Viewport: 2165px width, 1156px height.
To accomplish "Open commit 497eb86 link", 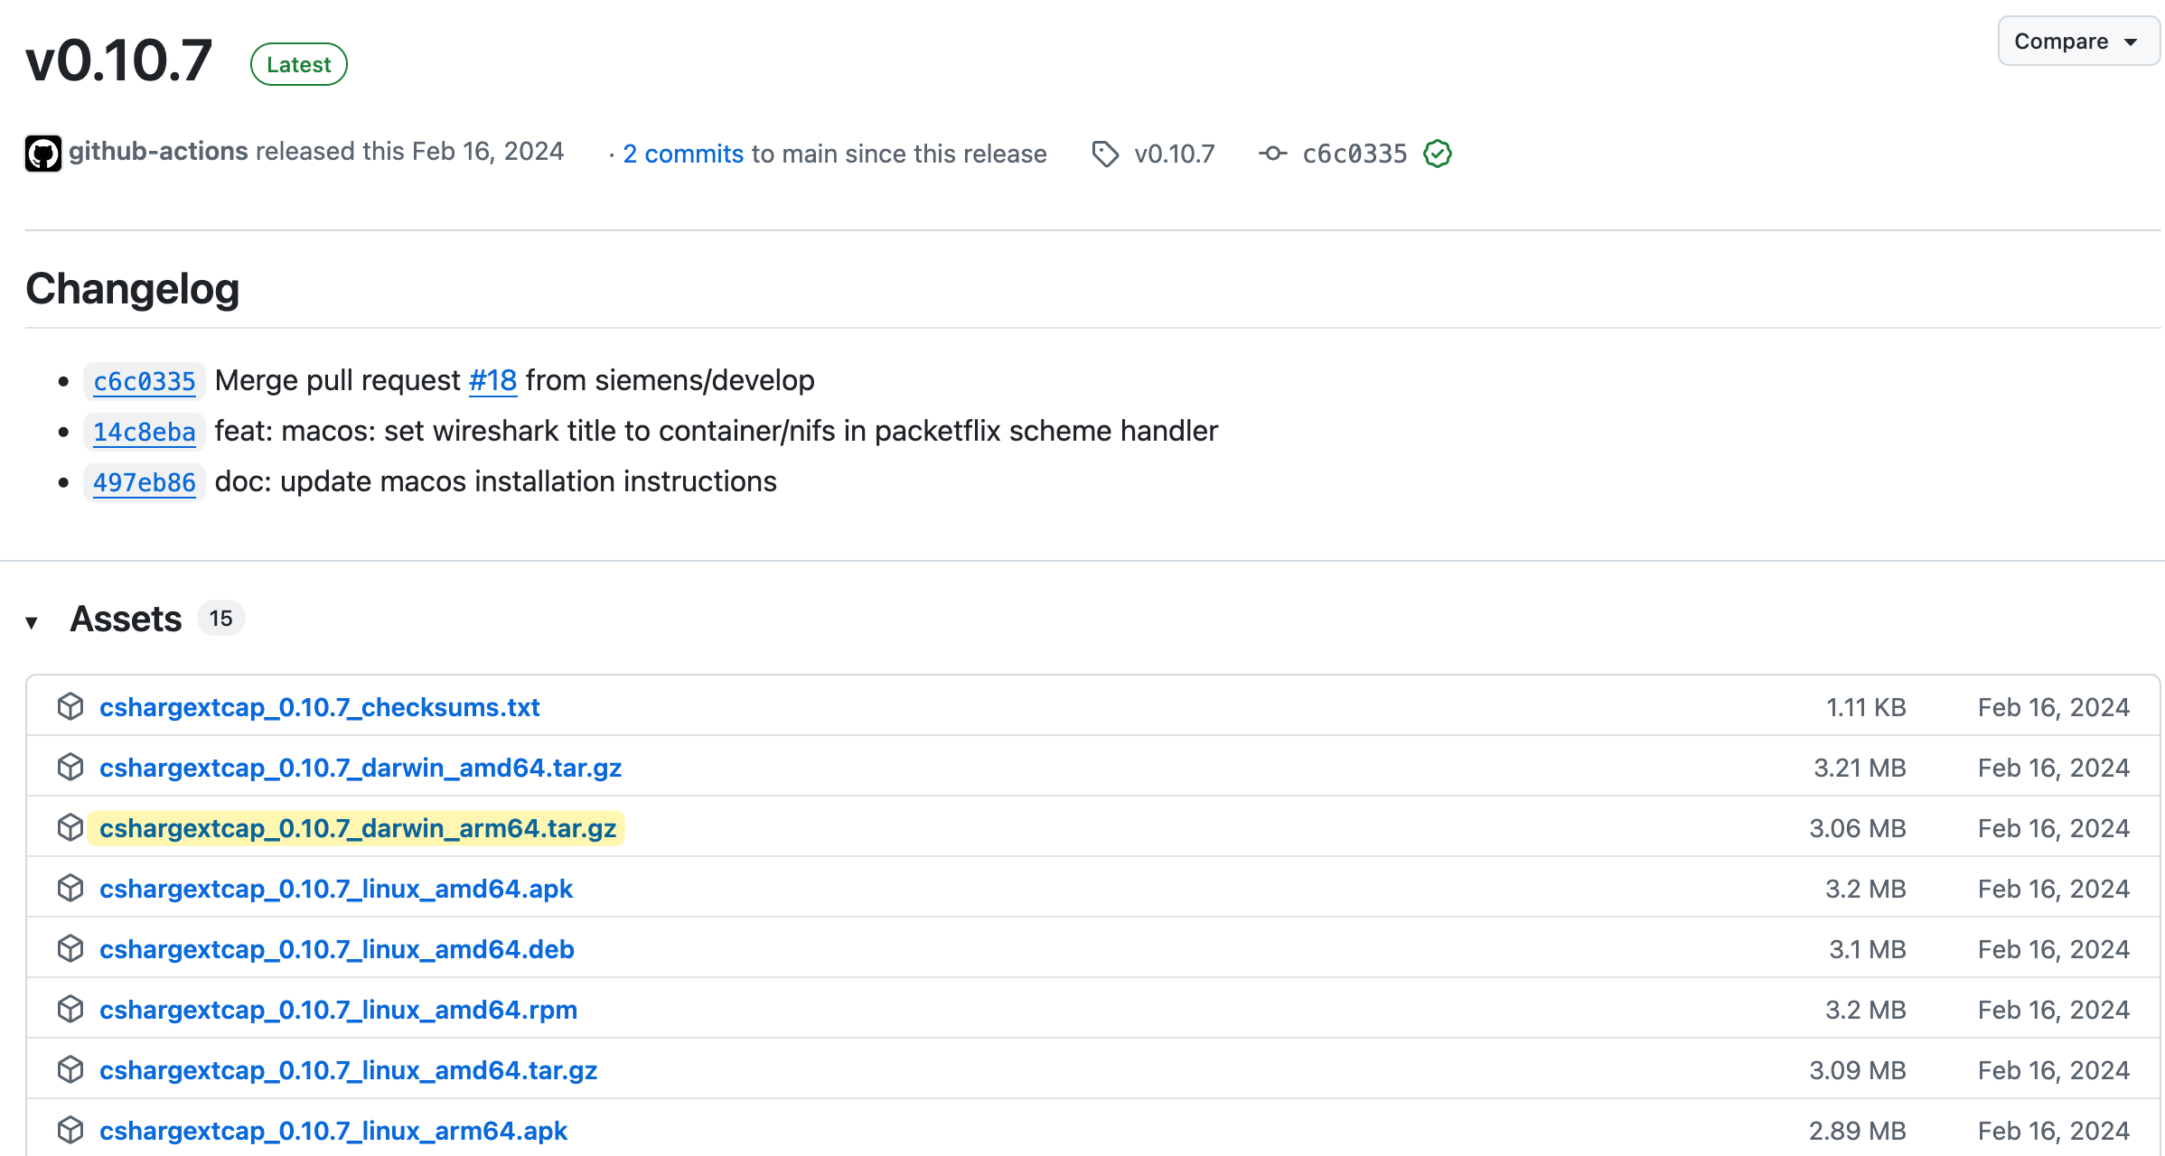I will tap(145, 482).
